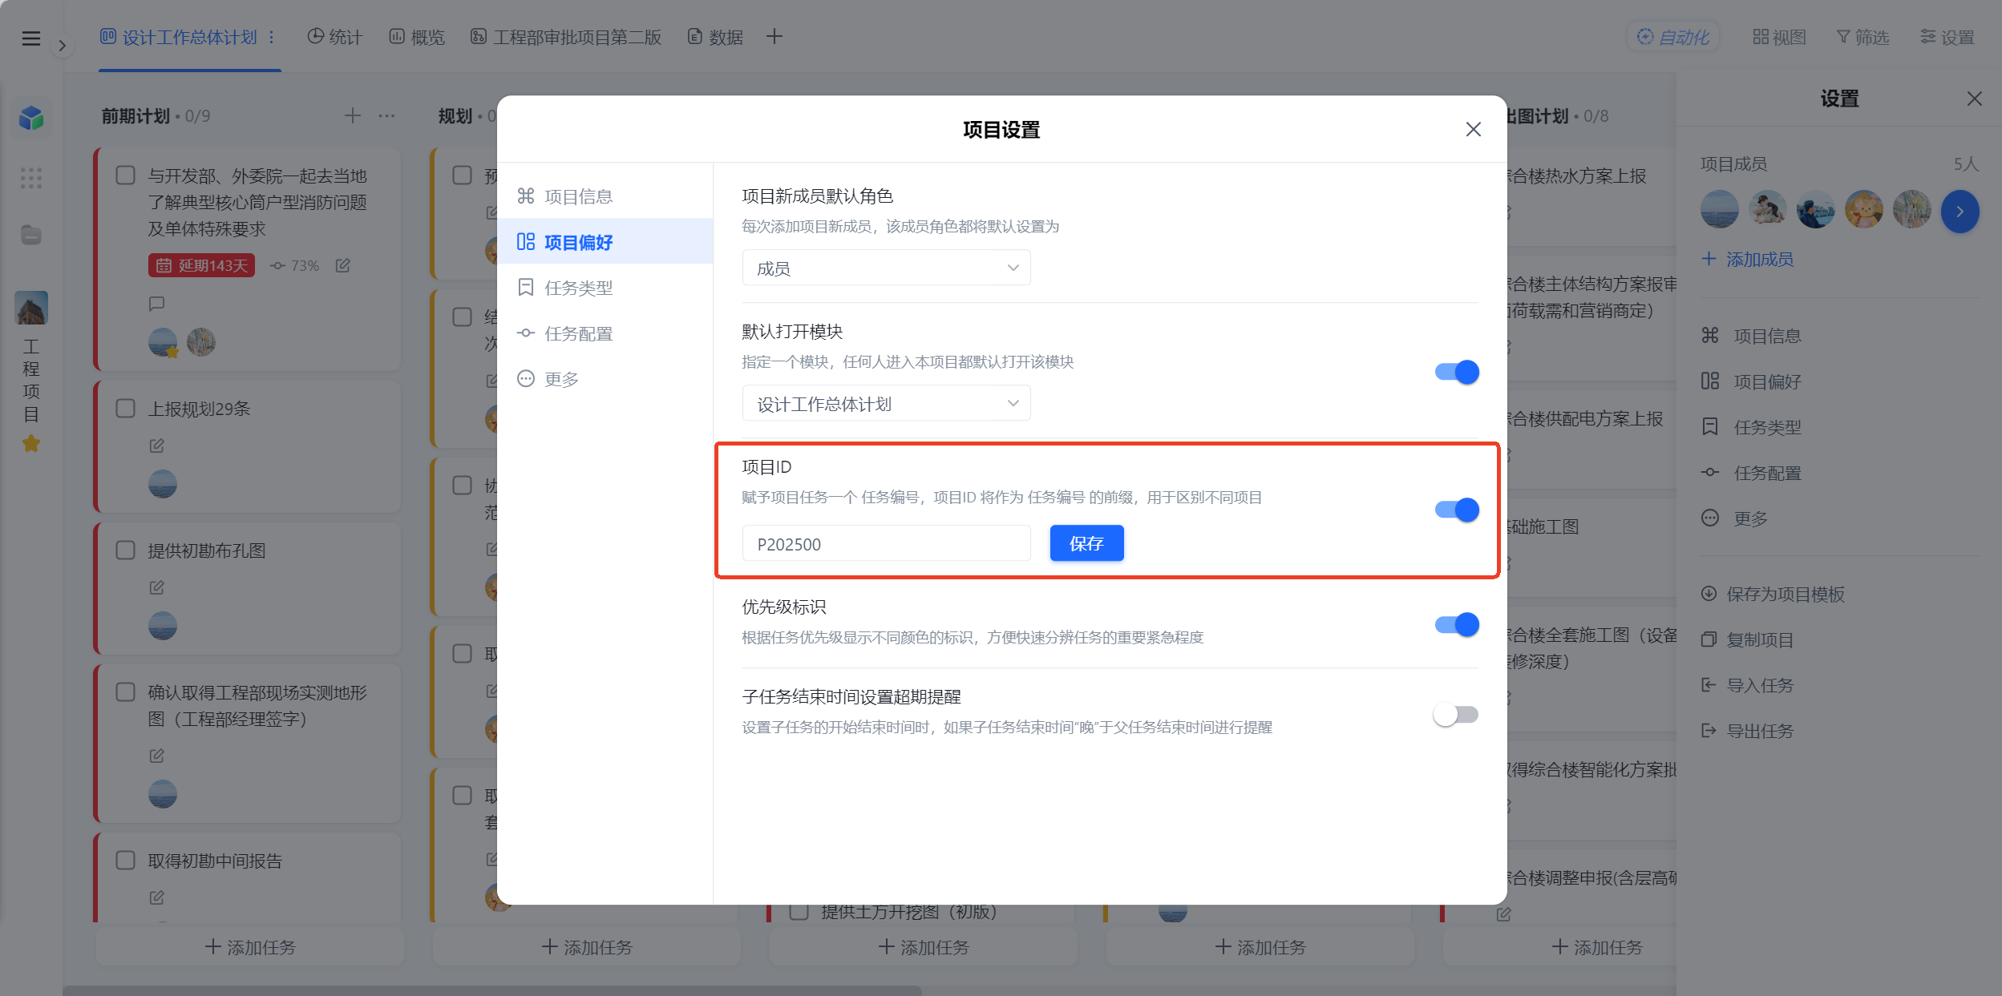Screen dimensions: 2002x996
Task: Click the project thumbnail in left sidebar
Action: pyautogui.click(x=31, y=308)
